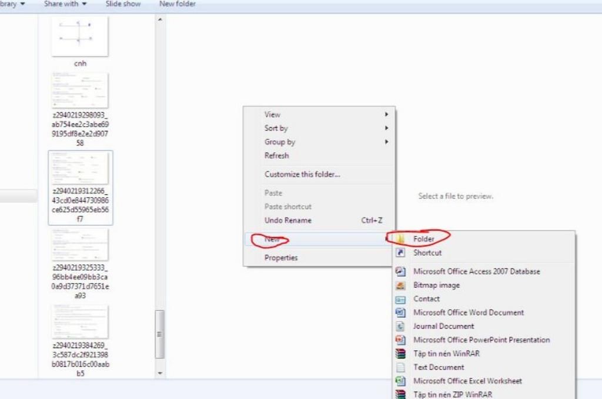Choose Microsoft Office Access 2007 Database
The image size is (602, 399).
[484, 271]
